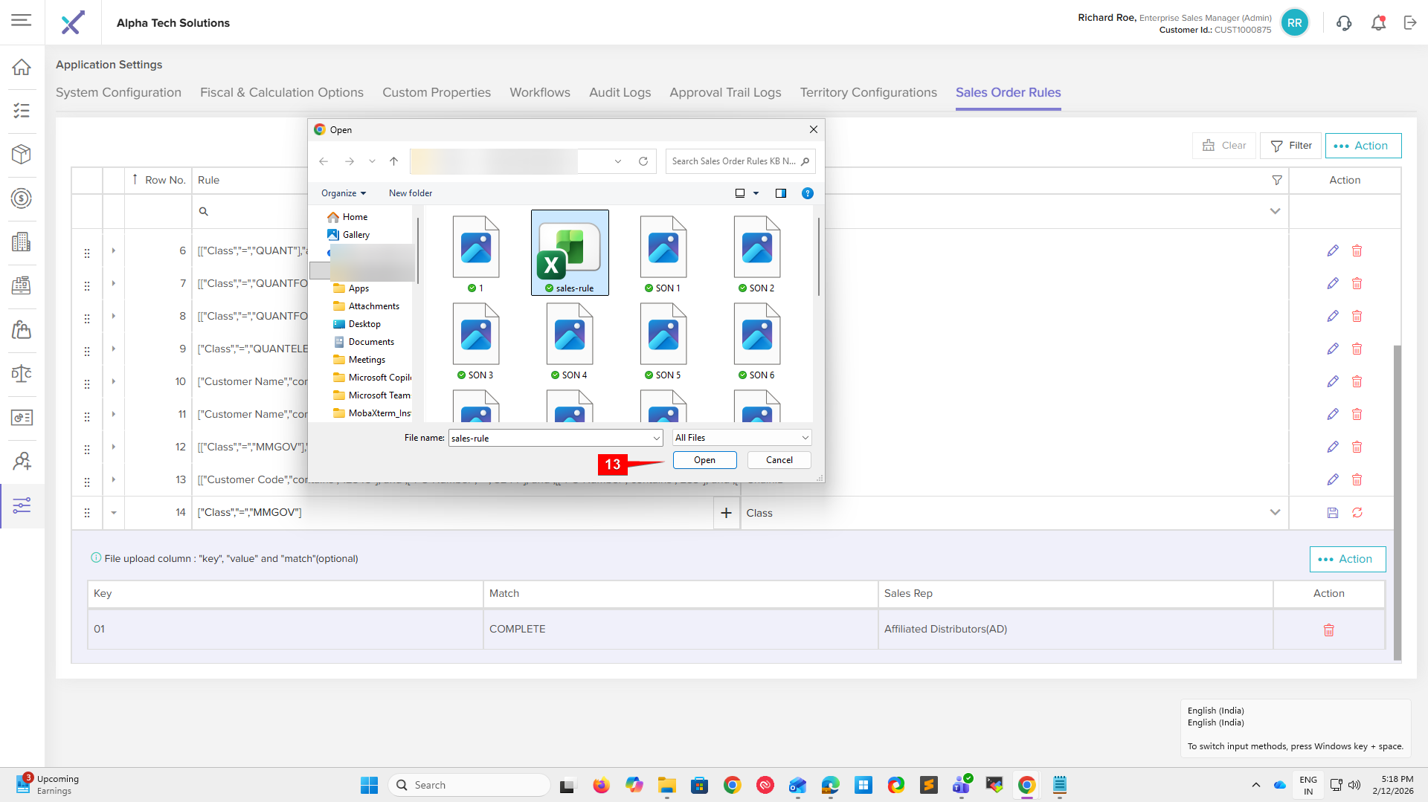Expand the Class dropdown in row 14
Image resolution: width=1428 pixels, height=802 pixels.
[x=1275, y=513]
